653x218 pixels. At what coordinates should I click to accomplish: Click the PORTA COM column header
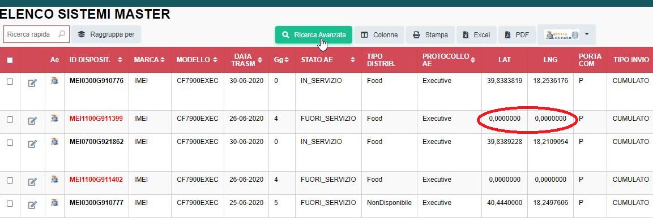[590, 60]
